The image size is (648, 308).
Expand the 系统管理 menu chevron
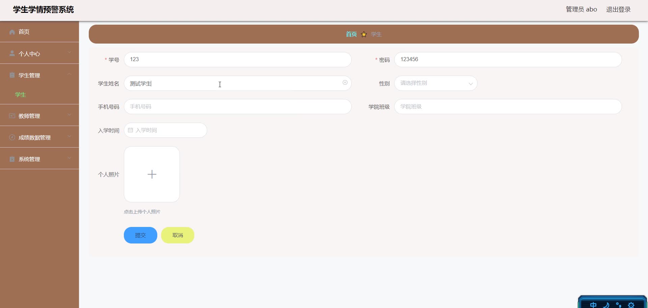[x=69, y=158]
